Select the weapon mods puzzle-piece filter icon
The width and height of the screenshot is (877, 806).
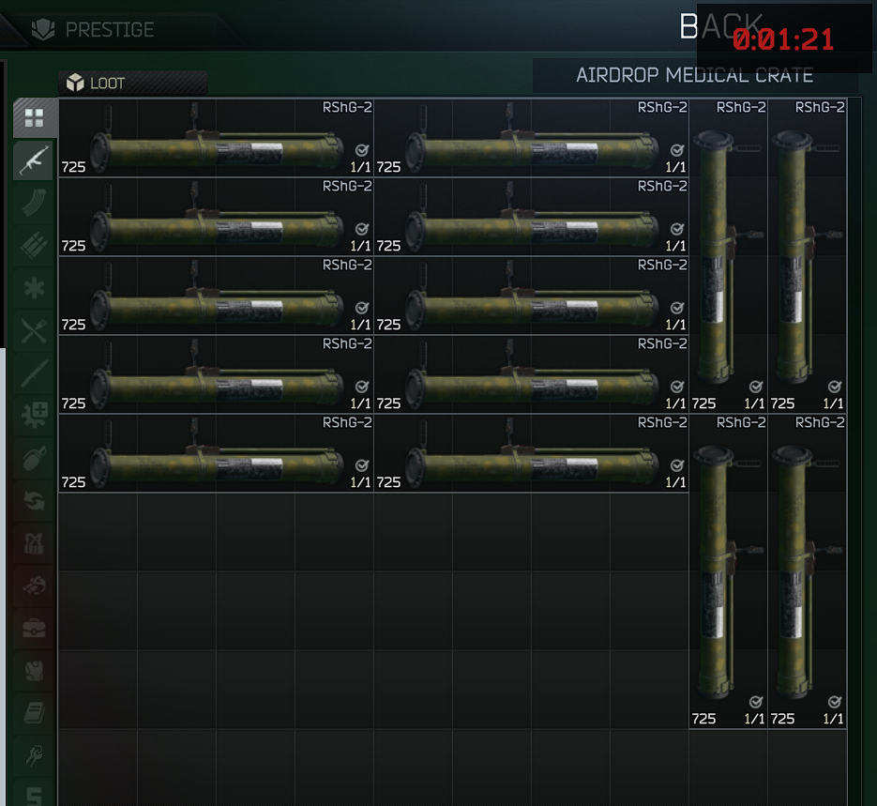pos(34,416)
